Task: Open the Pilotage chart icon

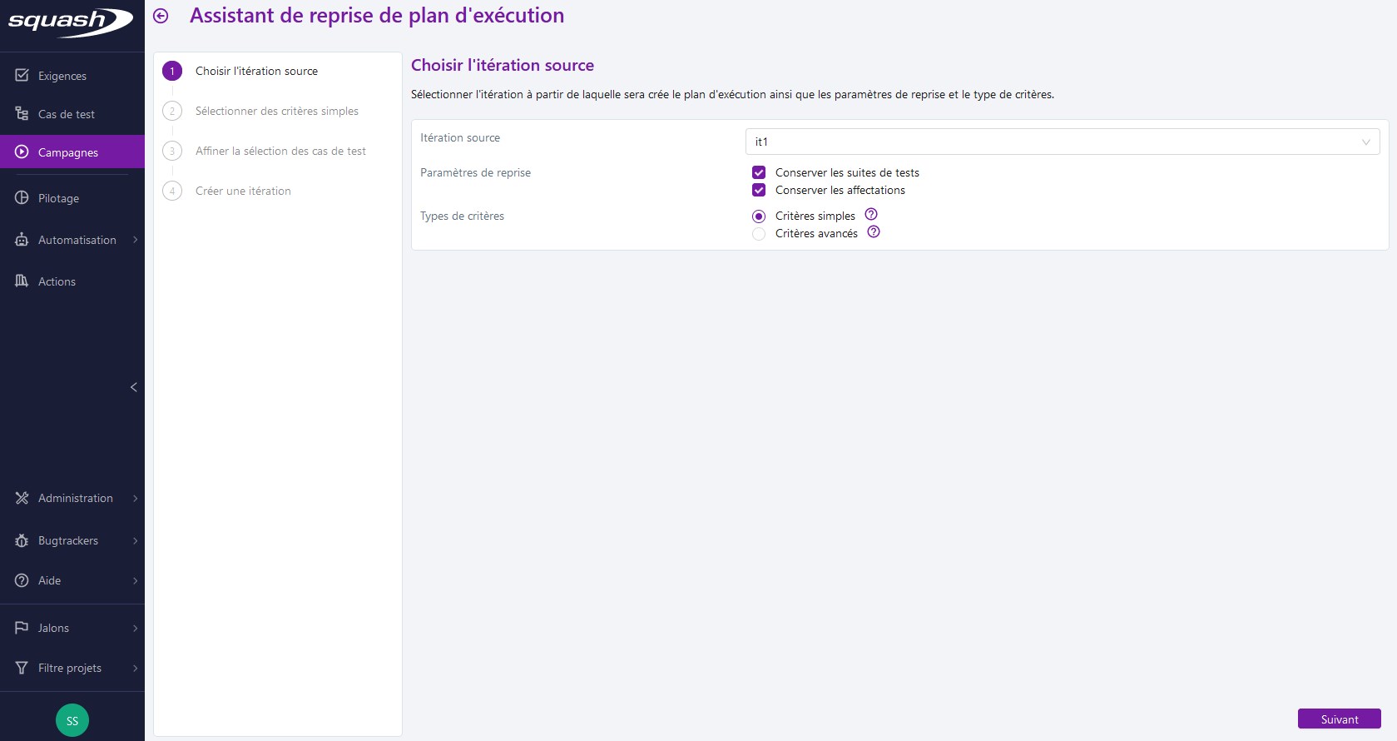Action: pos(22,198)
